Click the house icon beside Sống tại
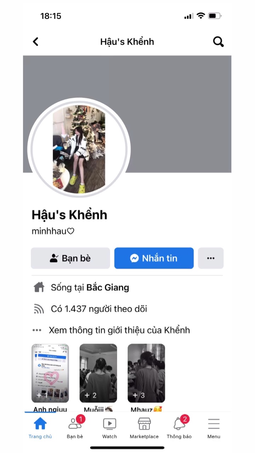255x453 pixels. click(x=39, y=287)
